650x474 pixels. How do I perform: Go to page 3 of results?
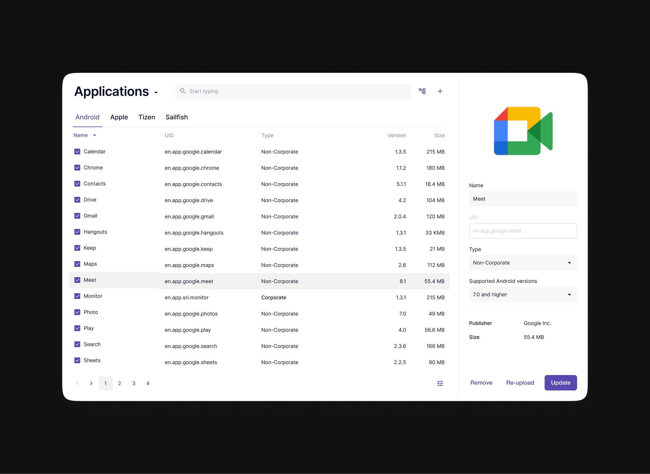click(x=134, y=383)
